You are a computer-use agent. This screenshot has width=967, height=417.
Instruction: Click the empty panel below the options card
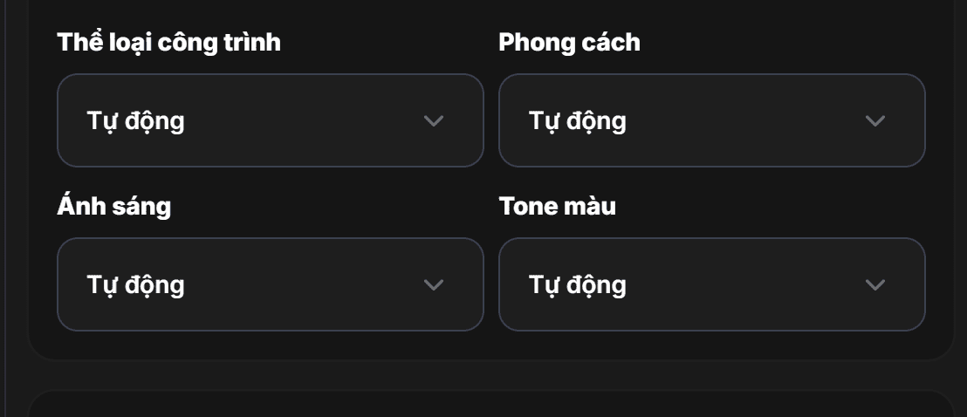489,405
